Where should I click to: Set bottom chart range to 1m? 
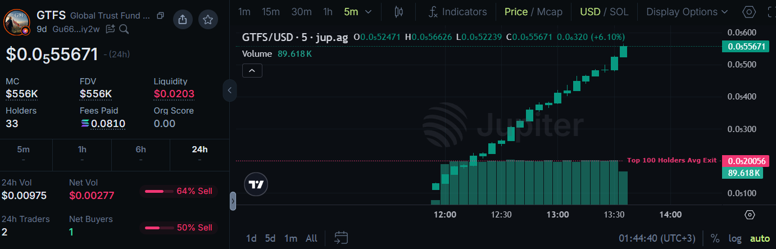(x=291, y=238)
